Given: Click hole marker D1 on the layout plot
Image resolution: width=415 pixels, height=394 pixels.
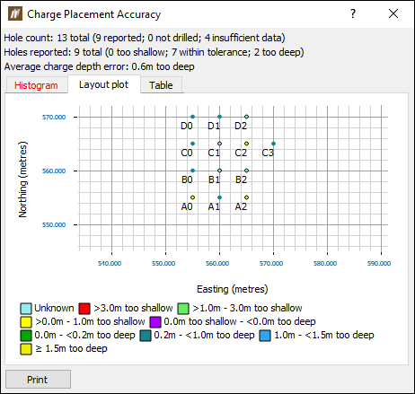Looking at the screenshot, I should point(219,117).
